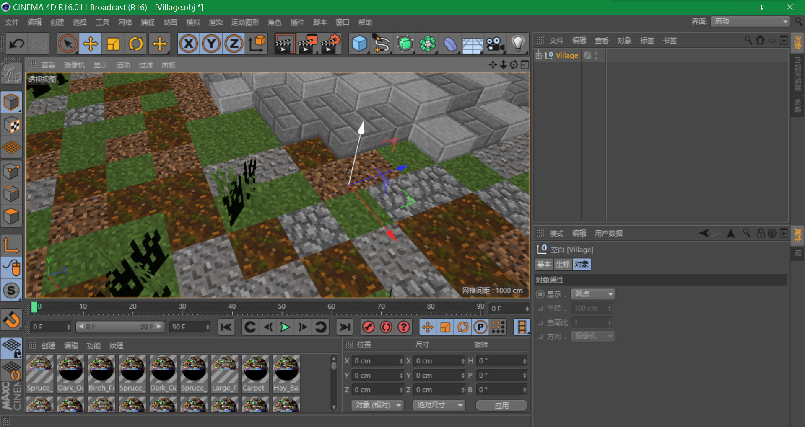
Task: Open the 文件 menu in menu bar
Action: (x=12, y=22)
